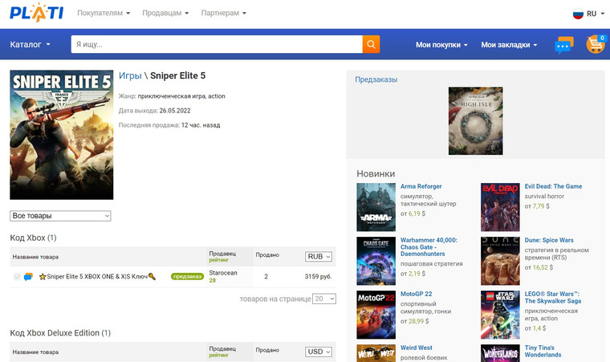Click seller rating 28
The image size is (610, 362).
213,280
